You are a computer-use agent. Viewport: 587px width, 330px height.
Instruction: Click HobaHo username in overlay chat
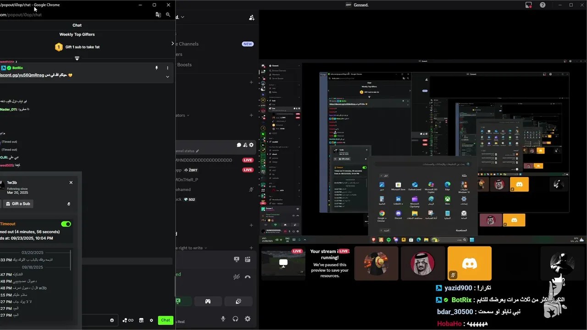[449, 324]
